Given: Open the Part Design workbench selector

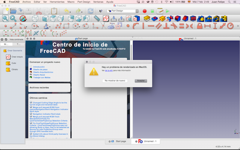Looking at the screenshot, I should pyautogui.click(x=123, y=11).
